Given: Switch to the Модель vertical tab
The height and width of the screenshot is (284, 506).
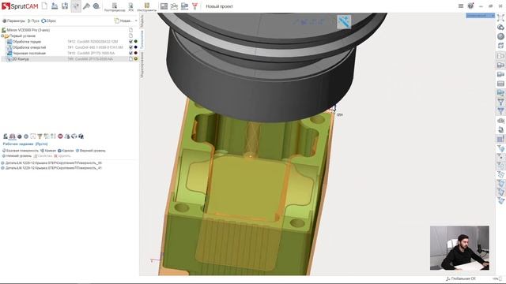Looking at the screenshot, I should [142, 21].
